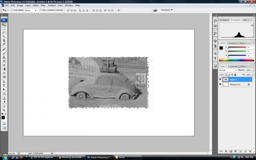Screen dimensions: 256x160
Task: Open the Normal blend mode dropdown
Action: 228,70
